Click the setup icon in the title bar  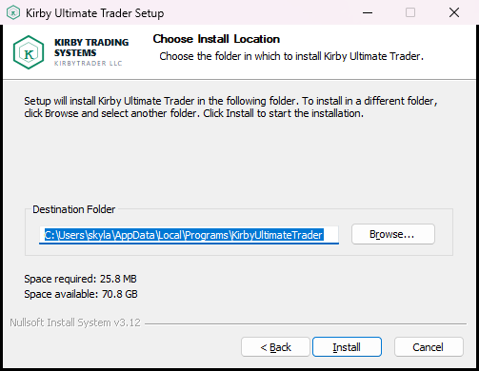[x=13, y=12]
